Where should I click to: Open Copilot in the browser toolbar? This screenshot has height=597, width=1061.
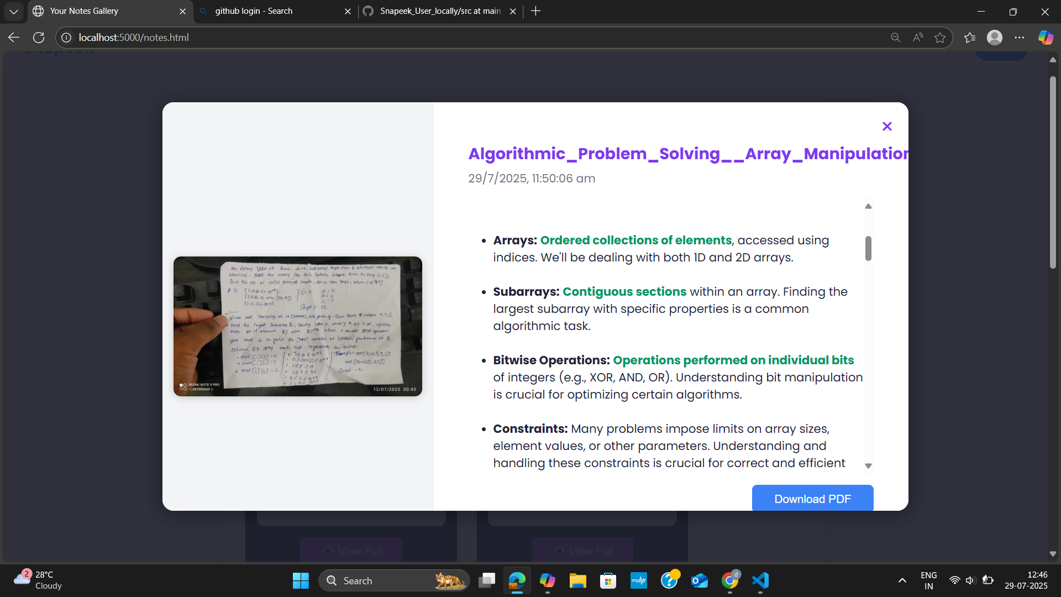[1046, 37]
